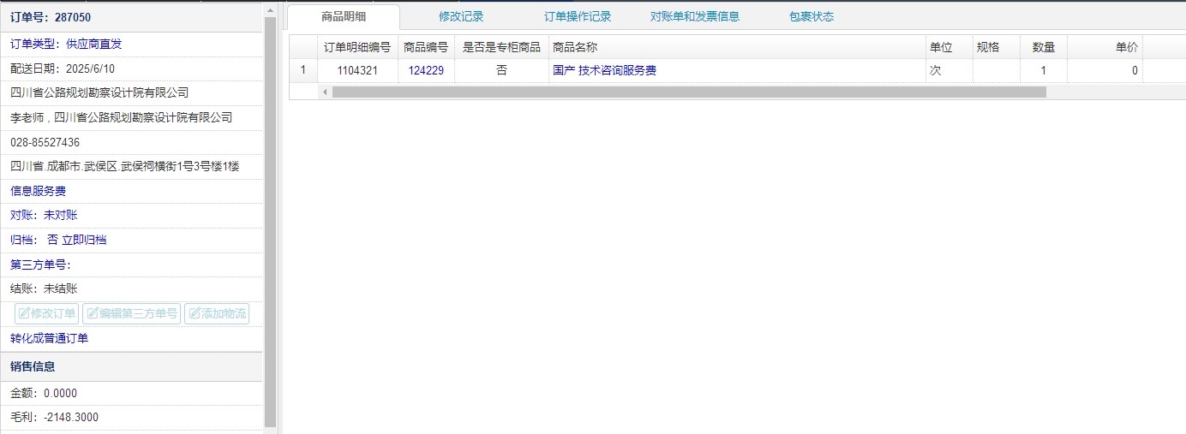Click the 订单号：287050 header
This screenshot has height=434, width=1186.
[x=51, y=17]
